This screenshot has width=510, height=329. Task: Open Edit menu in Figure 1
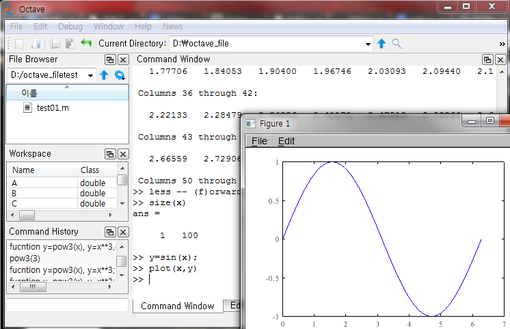tap(286, 141)
